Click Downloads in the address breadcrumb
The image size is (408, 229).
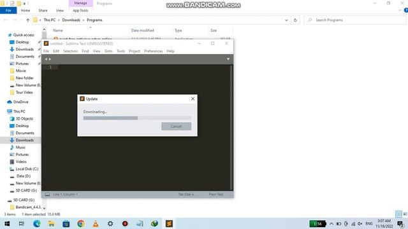(71, 20)
